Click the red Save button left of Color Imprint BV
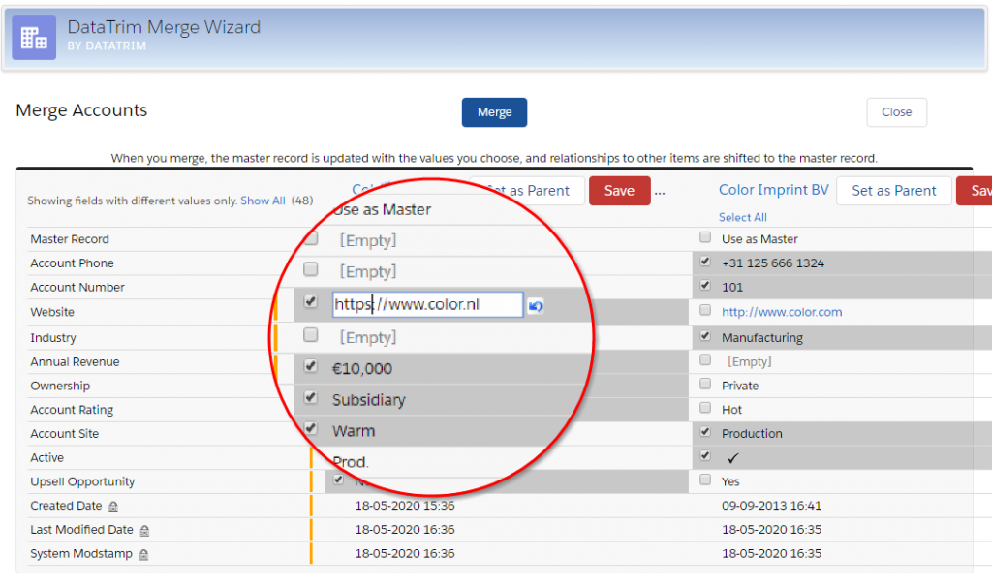The width and height of the screenshot is (992, 588). tap(619, 191)
